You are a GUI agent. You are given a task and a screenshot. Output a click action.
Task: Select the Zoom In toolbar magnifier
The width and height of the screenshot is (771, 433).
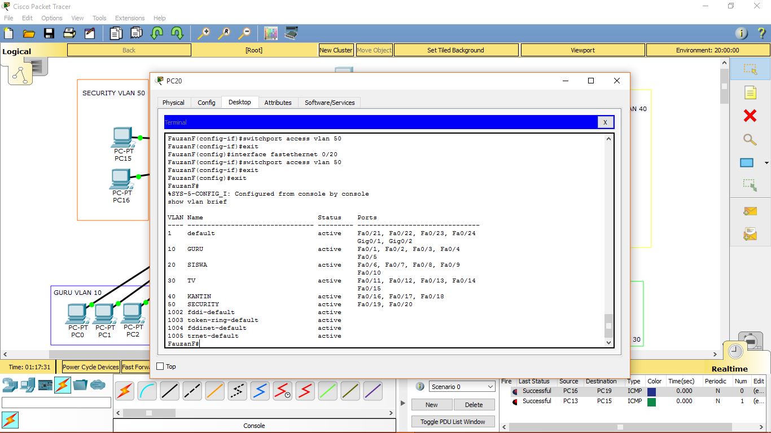[x=204, y=33]
